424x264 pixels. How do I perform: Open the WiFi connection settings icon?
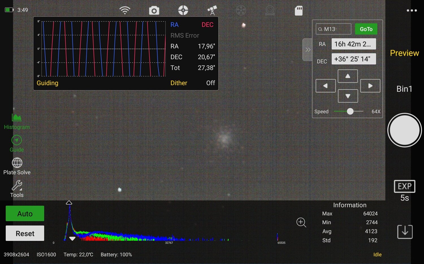coord(125,10)
